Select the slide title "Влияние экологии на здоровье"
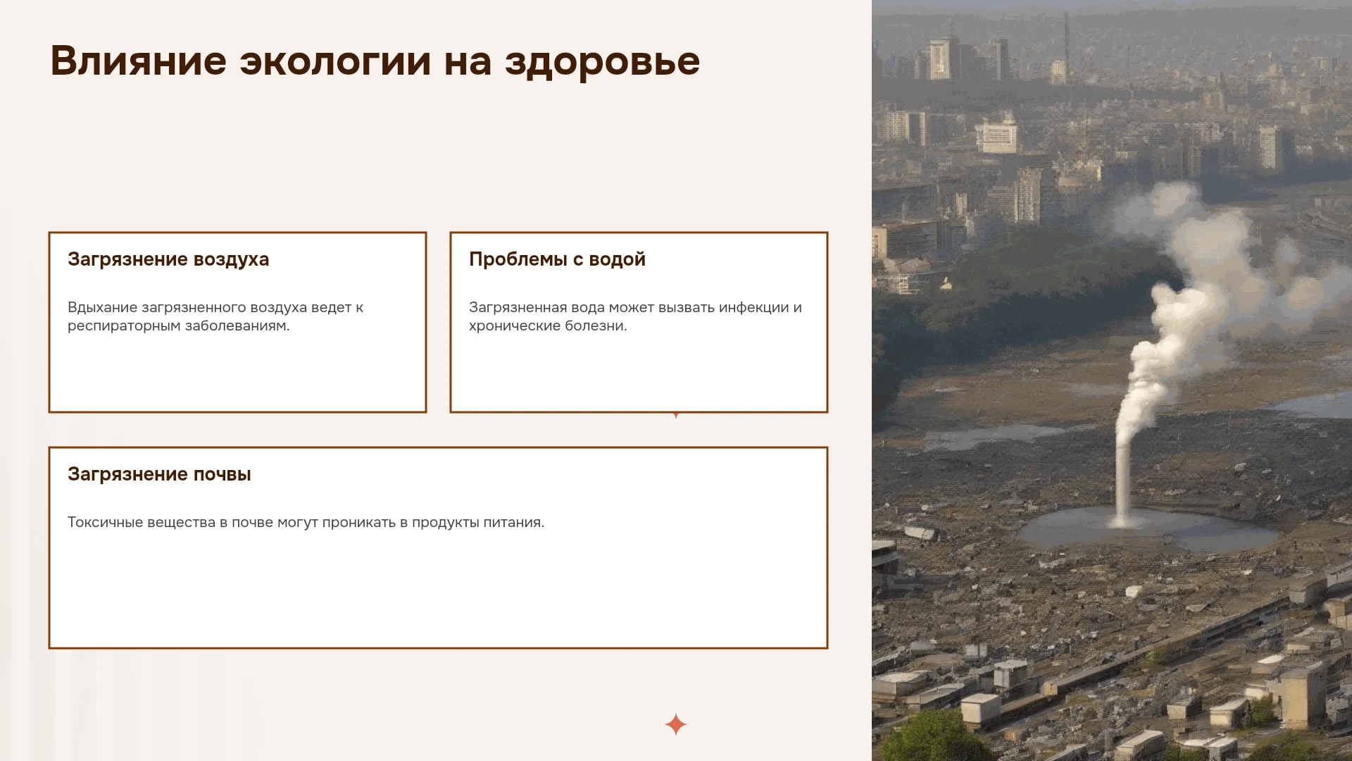 pyautogui.click(x=375, y=61)
